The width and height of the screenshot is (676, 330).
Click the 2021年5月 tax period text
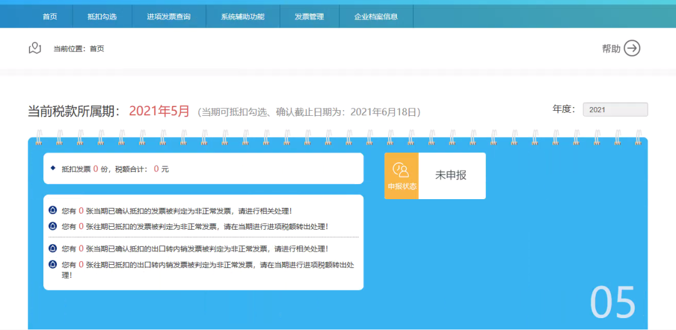point(160,111)
